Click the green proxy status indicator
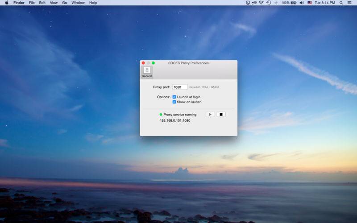Viewport: 357px width, 223px height. [161, 115]
